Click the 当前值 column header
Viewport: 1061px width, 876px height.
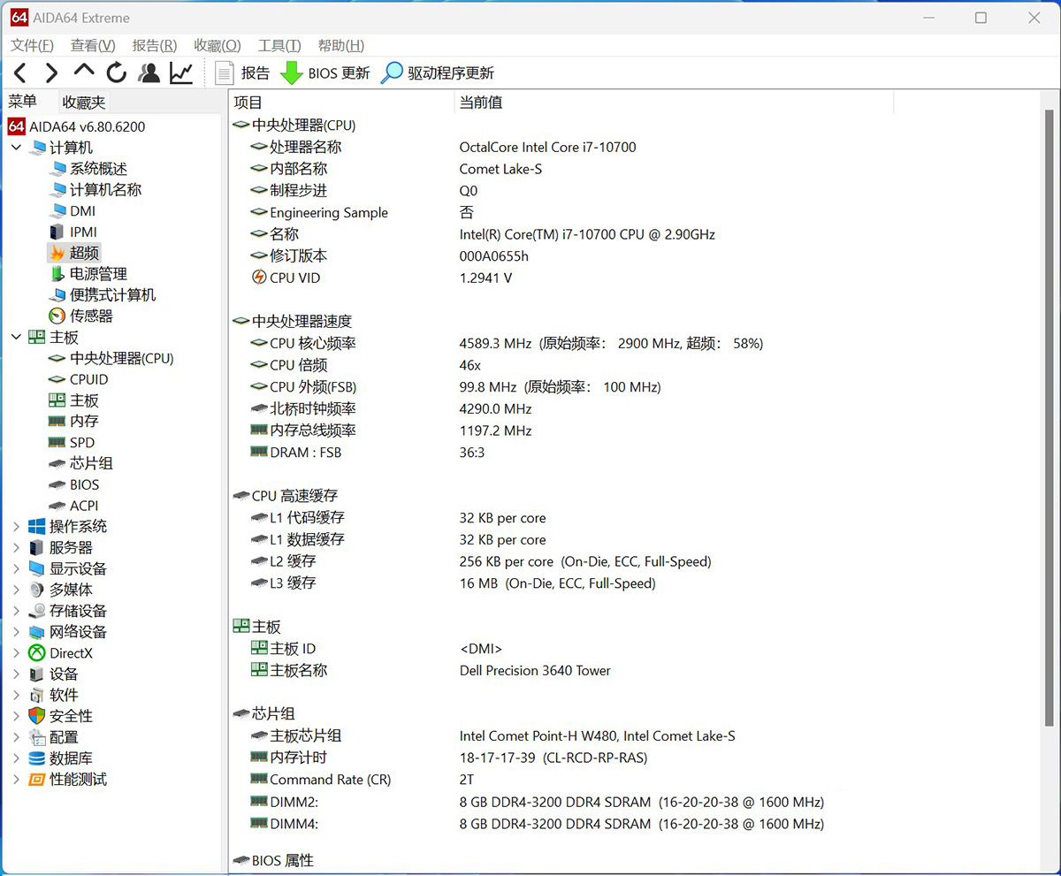tap(481, 103)
